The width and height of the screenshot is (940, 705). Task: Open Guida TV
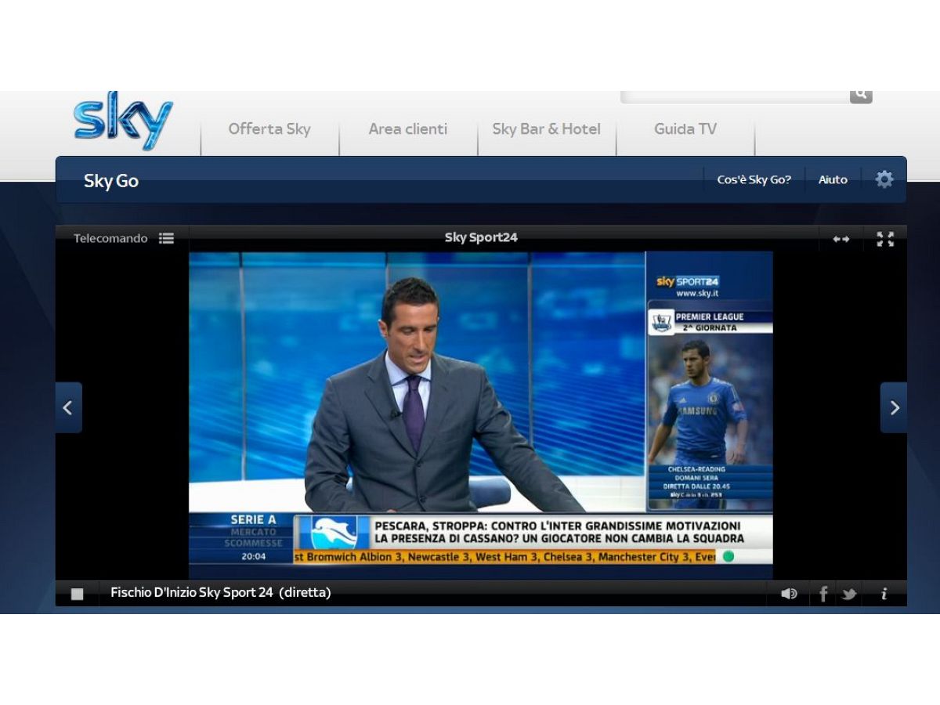click(685, 129)
